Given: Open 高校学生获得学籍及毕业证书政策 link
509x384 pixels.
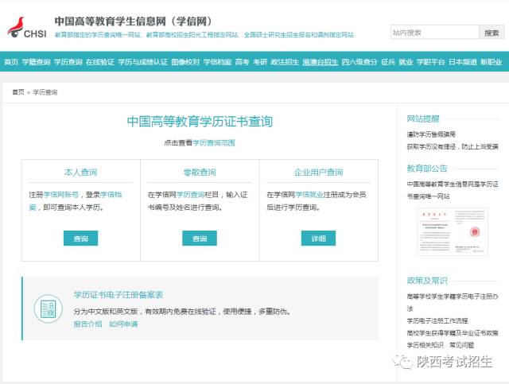Looking at the screenshot, I should 453,332.
